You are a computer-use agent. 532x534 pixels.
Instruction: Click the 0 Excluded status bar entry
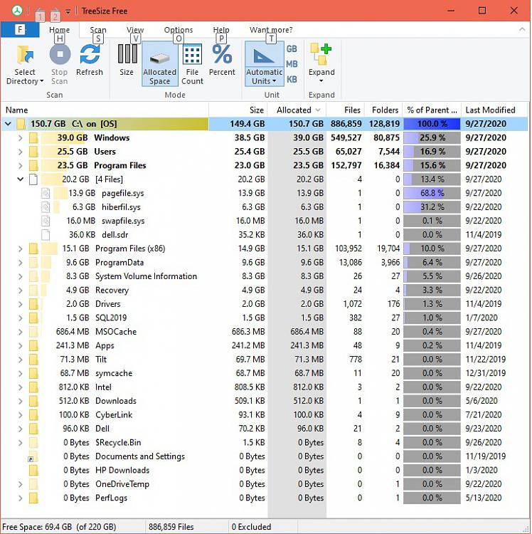tap(251, 527)
